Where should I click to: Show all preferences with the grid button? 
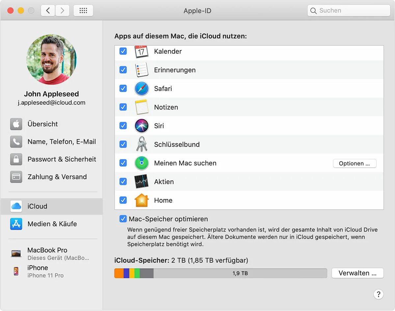pos(83,11)
